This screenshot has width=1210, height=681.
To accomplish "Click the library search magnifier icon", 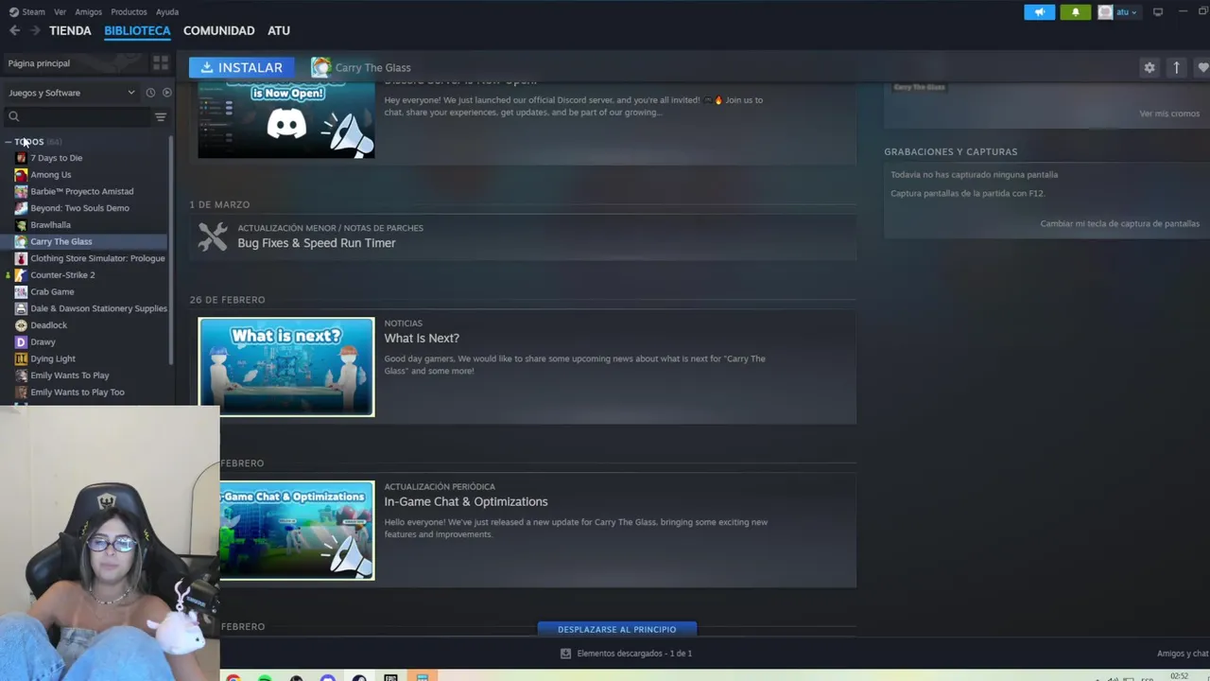I will pos(14,116).
